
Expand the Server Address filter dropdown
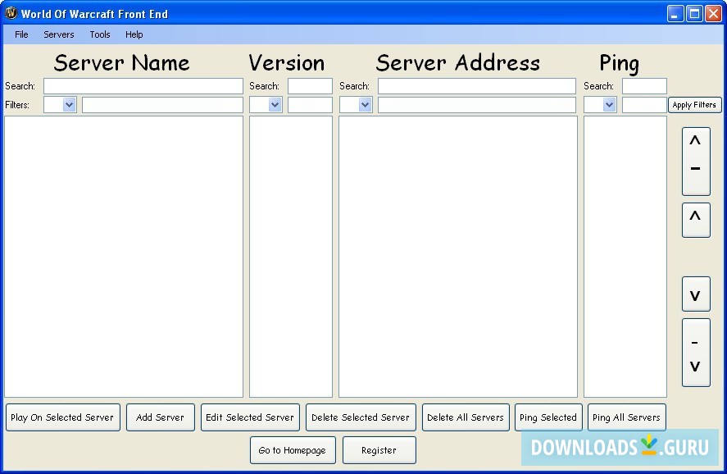pyautogui.click(x=365, y=105)
